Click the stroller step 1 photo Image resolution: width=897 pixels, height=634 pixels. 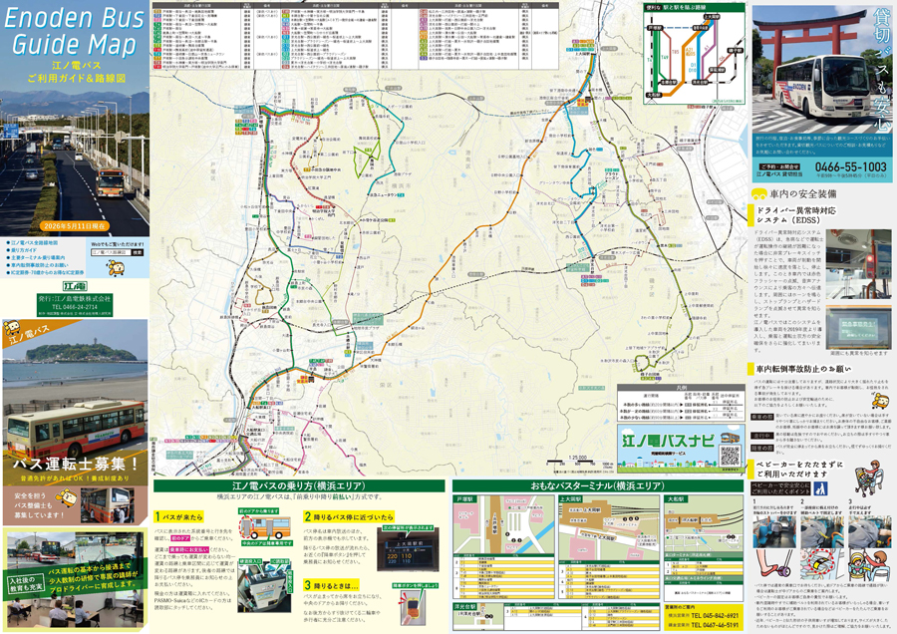774,531
